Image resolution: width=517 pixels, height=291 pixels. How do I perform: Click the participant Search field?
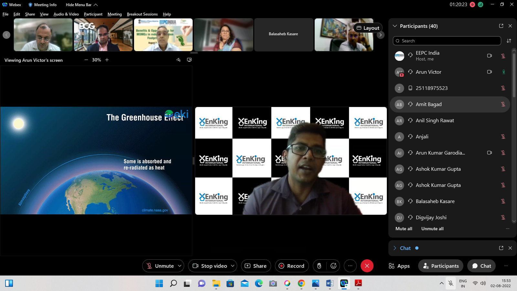[447, 41]
